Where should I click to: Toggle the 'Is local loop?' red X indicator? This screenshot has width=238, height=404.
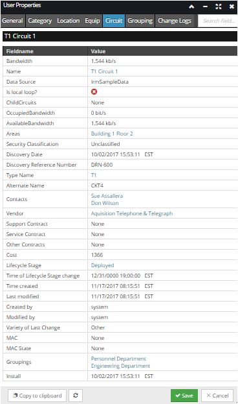[94, 91]
